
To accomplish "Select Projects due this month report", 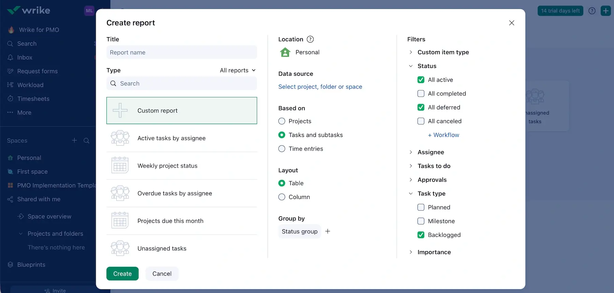I will (182, 221).
